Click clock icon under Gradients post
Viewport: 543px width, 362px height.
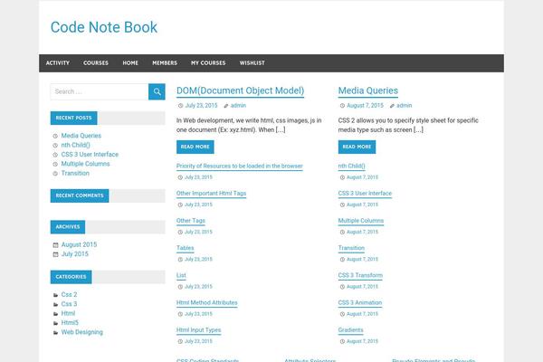[x=342, y=341]
